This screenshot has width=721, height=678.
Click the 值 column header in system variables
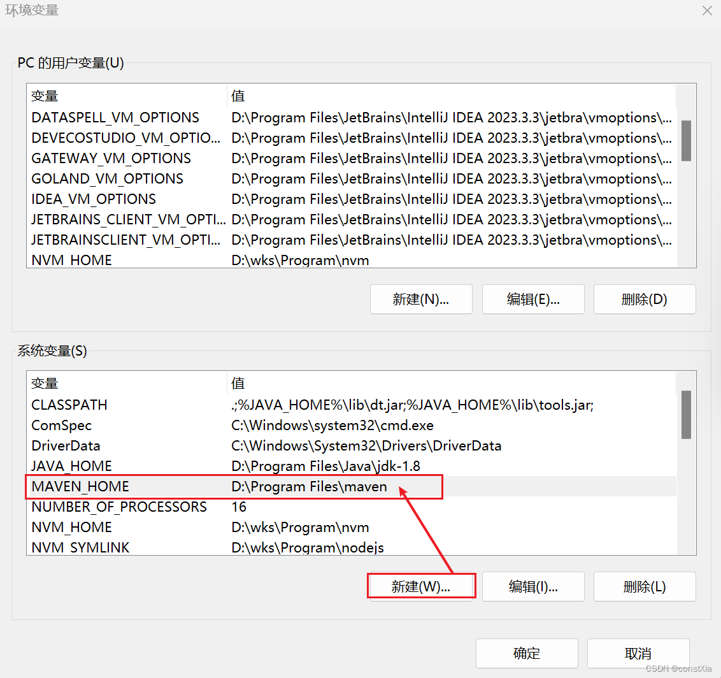[452, 383]
